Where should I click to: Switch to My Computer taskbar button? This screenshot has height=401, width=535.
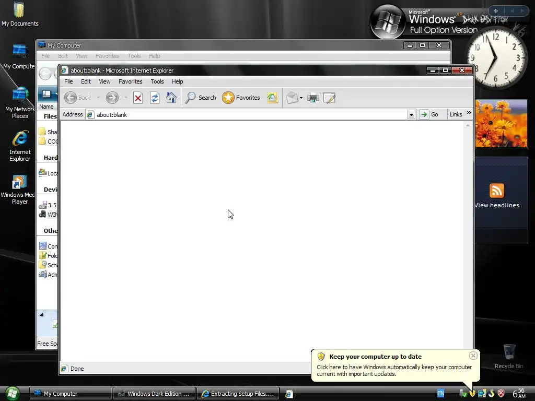71,394
